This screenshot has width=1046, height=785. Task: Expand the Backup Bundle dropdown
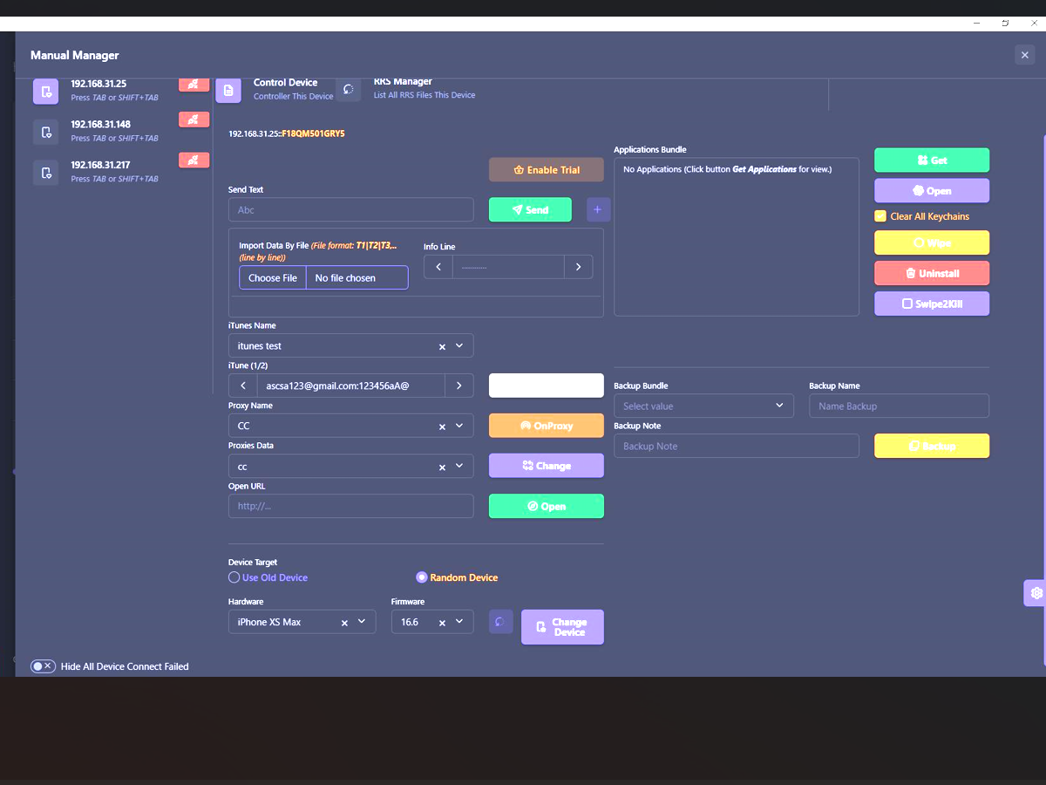point(703,406)
